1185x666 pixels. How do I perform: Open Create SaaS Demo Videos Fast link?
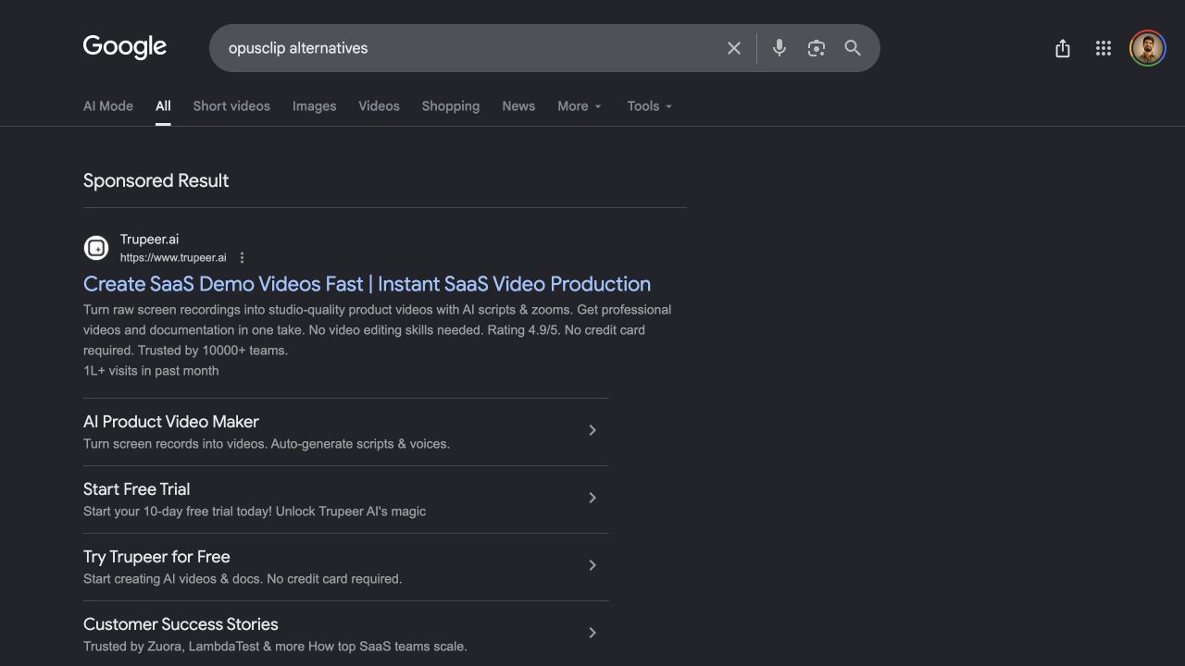[x=367, y=284]
